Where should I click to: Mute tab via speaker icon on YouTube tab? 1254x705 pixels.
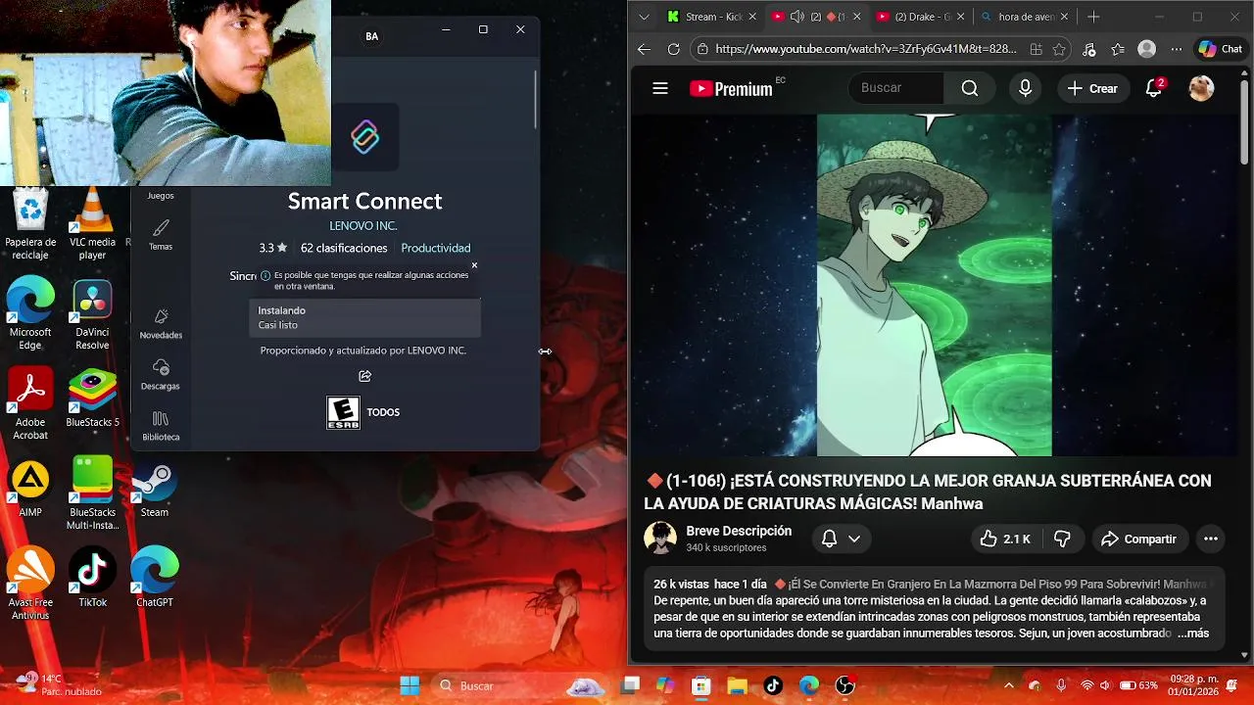click(x=796, y=17)
